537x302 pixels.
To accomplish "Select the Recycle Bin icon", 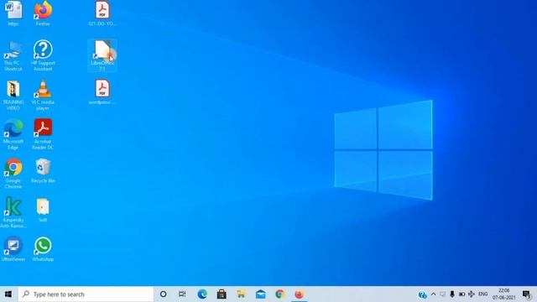I will pyautogui.click(x=43, y=170).
